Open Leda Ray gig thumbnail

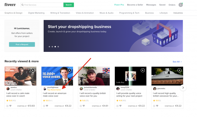131,76
